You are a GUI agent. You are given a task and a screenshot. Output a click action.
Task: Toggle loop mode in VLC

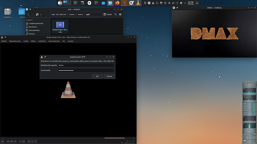click(x=32, y=141)
